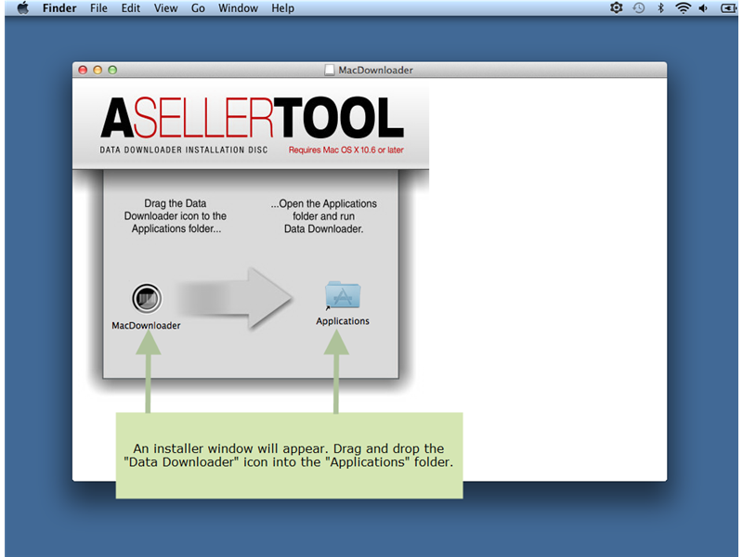Click the battery status icon
The image size is (743, 557).
729,8
